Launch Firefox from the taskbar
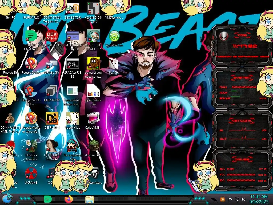Image resolution: width=273 pixels, height=205 pixels. [x=69, y=199]
